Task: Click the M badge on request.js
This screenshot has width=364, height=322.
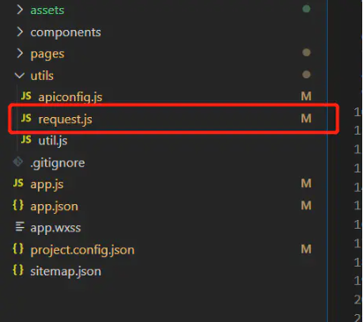Action: (306, 119)
